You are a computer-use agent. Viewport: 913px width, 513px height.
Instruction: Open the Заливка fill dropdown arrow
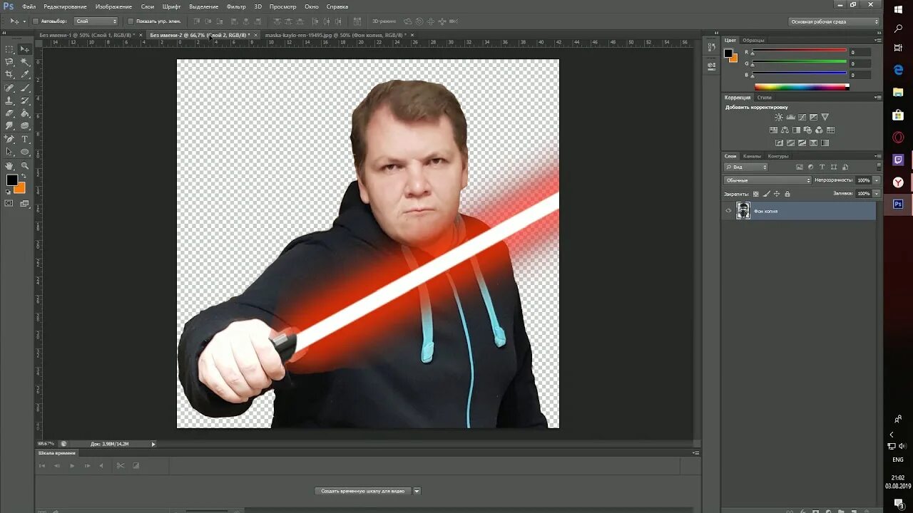tap(877, 193)
